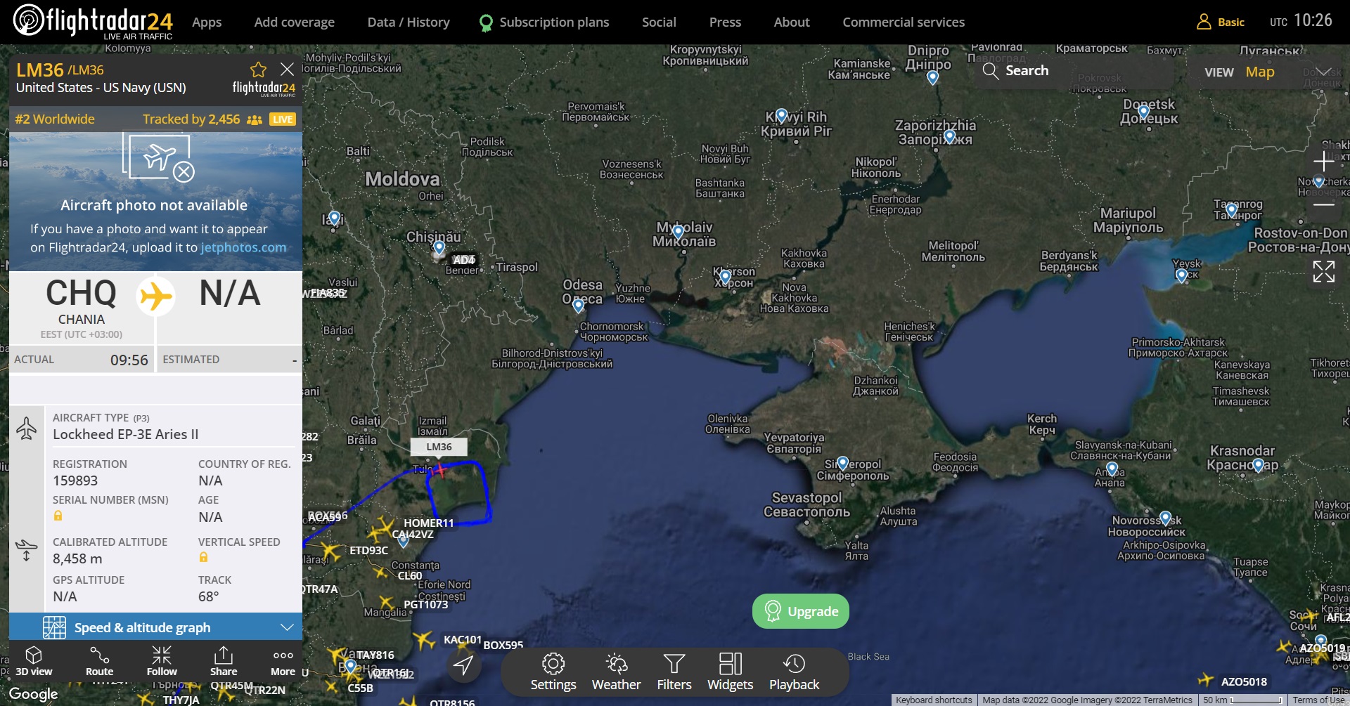The image size is (1350, 706).
Task: Open the VIEW Map dropdown
Action: [1266, 72]
